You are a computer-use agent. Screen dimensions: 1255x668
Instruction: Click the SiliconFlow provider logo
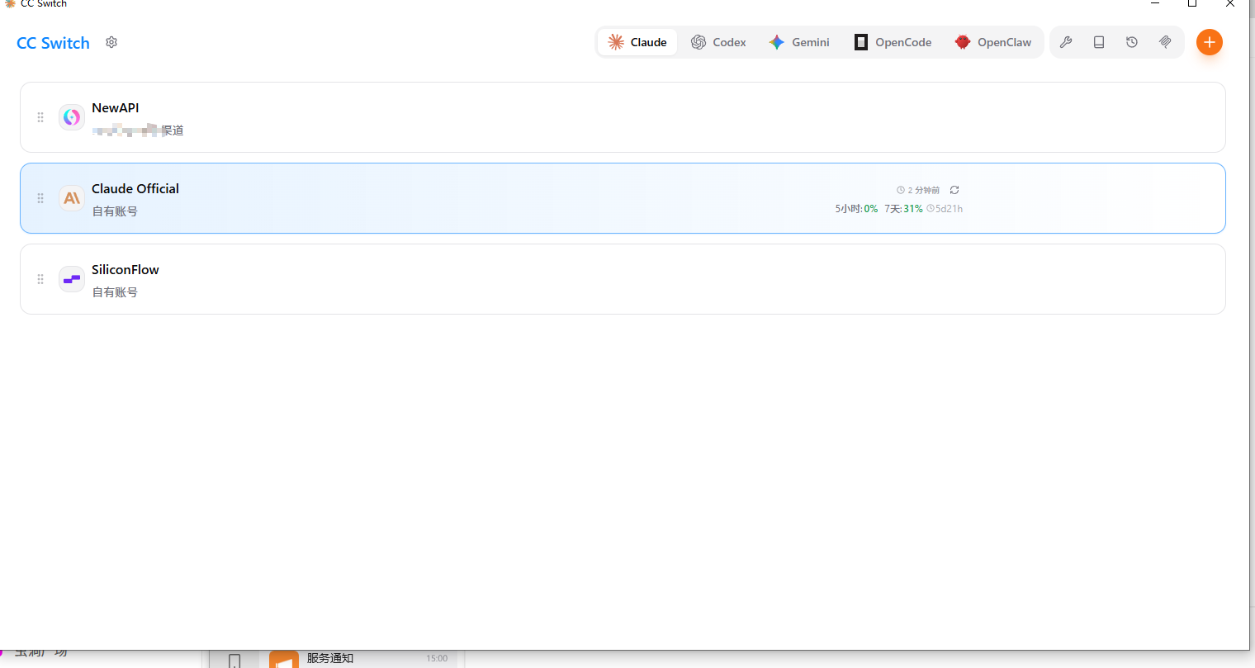pyautogui.click(x=72, y=279)
